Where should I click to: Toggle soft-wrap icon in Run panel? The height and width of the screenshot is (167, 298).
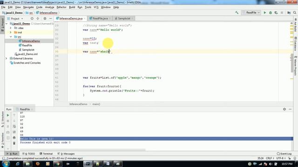(x=14, y=126)
